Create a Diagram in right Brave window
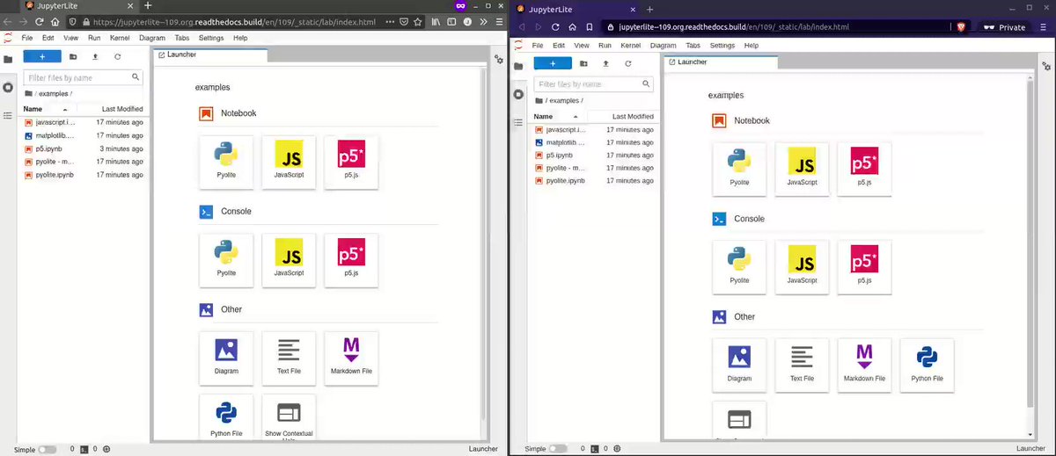 pos(739,366)
